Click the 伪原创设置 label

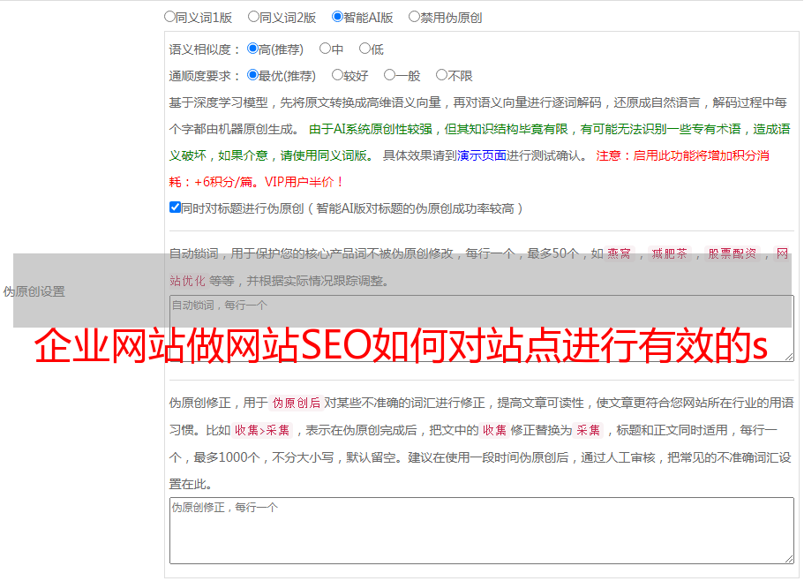pyautogui.click(x=34, y=291)
